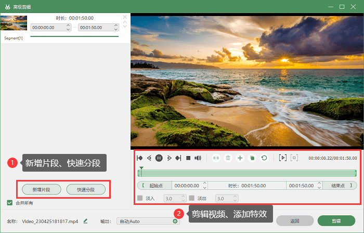Decrease the 淡出 duration with down arrow
The image size is (364, 233).
(x=235, y=200)
